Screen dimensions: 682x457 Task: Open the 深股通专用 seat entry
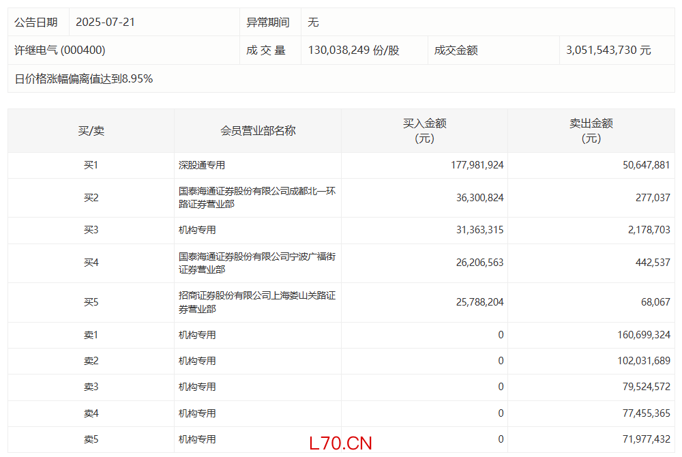(202, 165)
